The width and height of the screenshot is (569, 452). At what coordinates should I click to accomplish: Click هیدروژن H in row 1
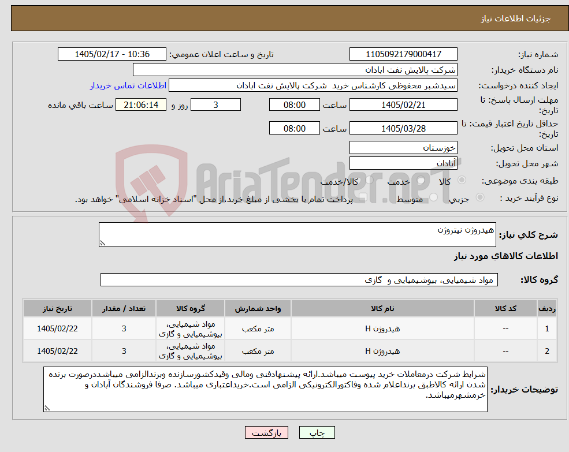pos(382,328)
